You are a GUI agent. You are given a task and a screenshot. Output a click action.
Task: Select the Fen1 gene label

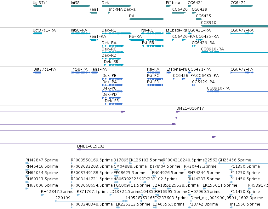[94, 9]
